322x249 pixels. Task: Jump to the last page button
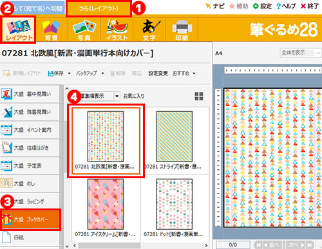tap(309, 245)
